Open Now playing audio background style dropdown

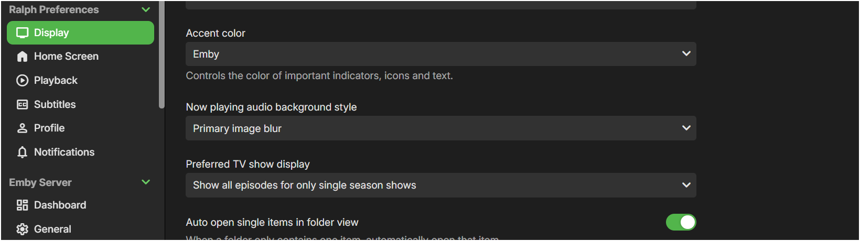441,128
